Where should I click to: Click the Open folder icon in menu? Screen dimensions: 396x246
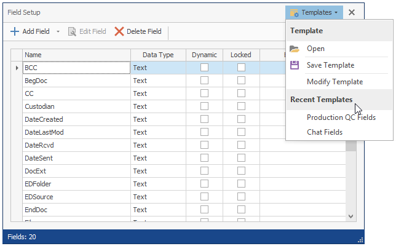pos(295,49)
